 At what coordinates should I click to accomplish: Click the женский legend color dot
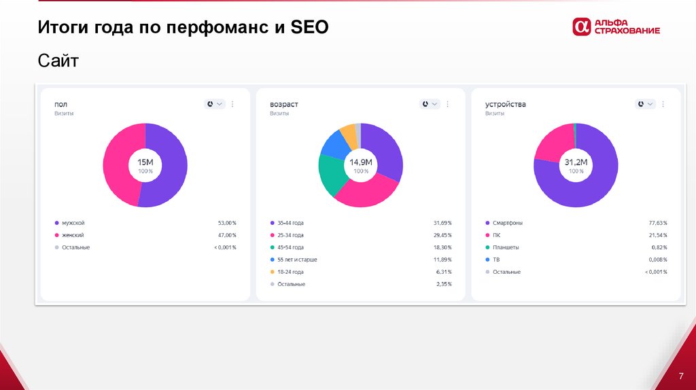coord(57,235)
